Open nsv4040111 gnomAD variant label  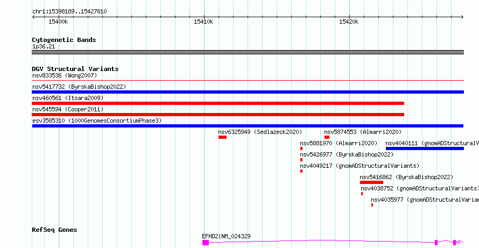[x=432, y=143]
